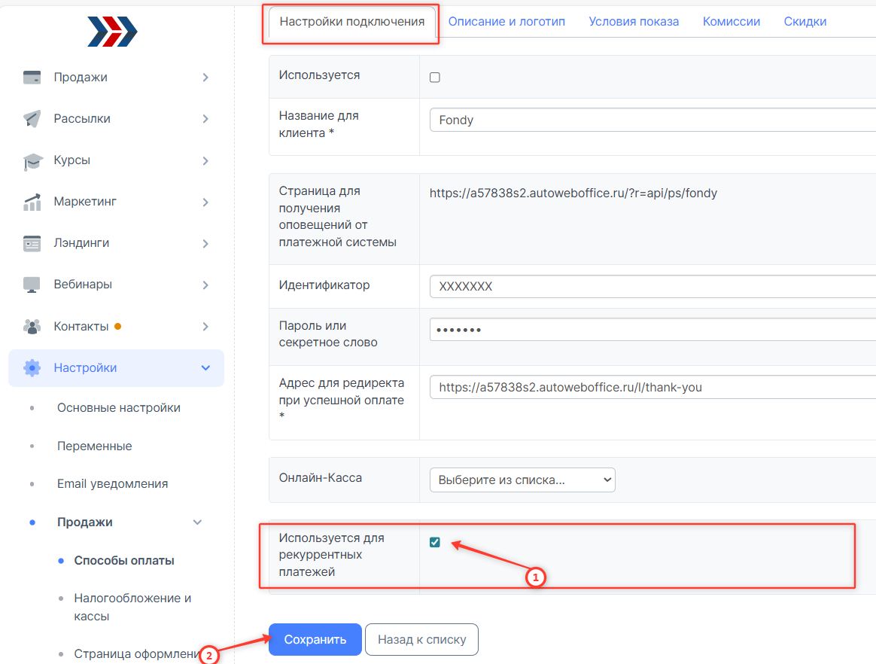This screenshot has height=664, width=876.
Task: Click the Настройки gear icon
Action: [x=32, y=368]
